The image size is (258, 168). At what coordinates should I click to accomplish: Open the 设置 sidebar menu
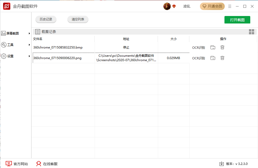click(x=16, y=56)
